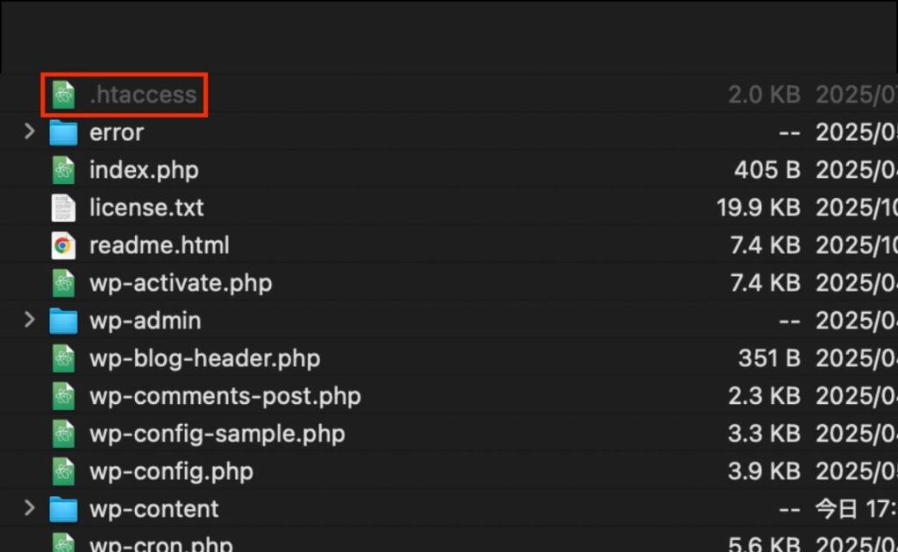
Task: Click the .htaccess file icon
Action: pos(63,95)
